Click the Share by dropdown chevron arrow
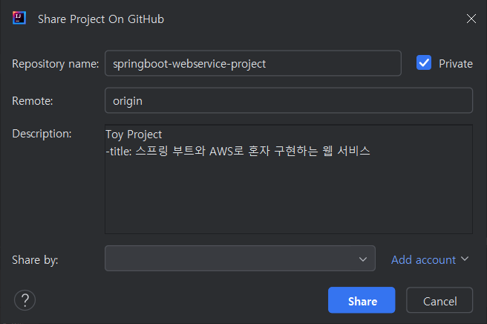The image size is (487, 324). [x=363, y=259]
